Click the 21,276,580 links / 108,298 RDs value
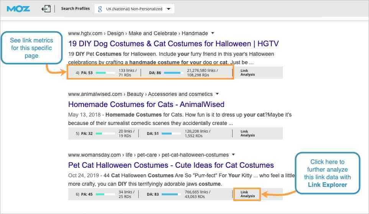369x214 pixels. (x=202, y=73)
